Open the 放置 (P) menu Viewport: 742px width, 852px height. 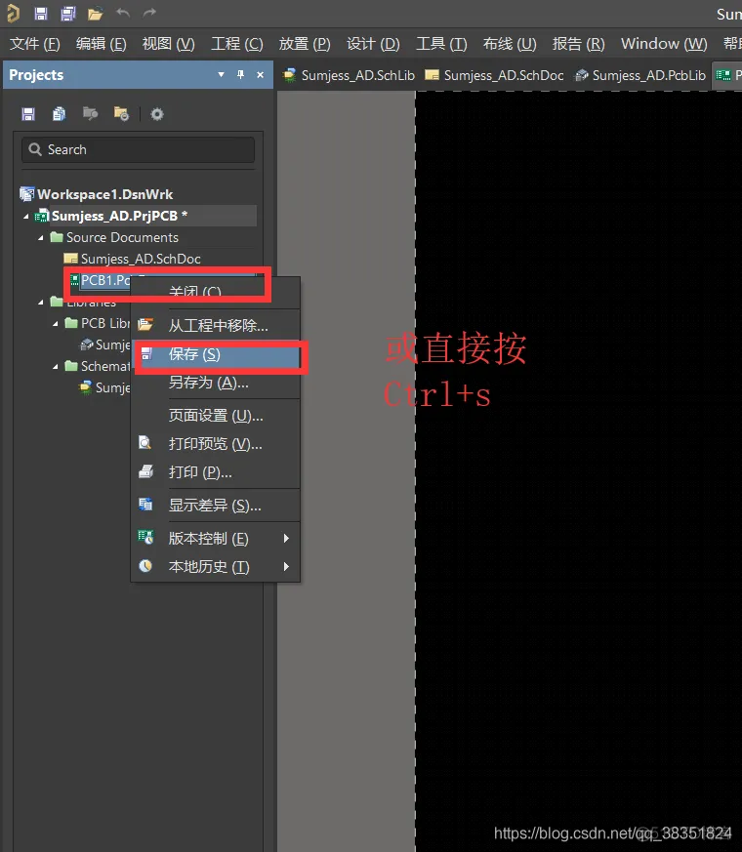pos(305,44)
